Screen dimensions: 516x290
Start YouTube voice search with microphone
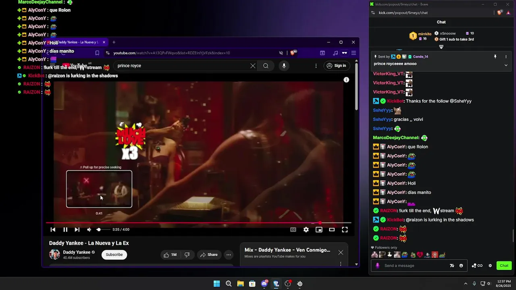coord(284,66)
